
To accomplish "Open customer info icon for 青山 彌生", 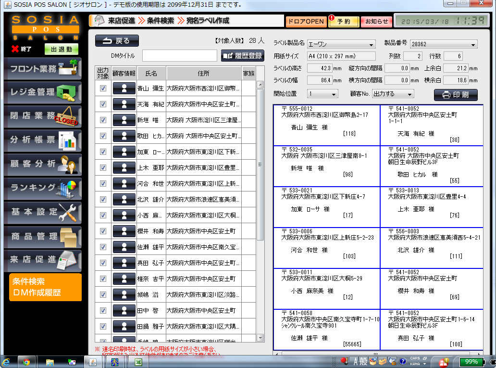I will [124, 89].
